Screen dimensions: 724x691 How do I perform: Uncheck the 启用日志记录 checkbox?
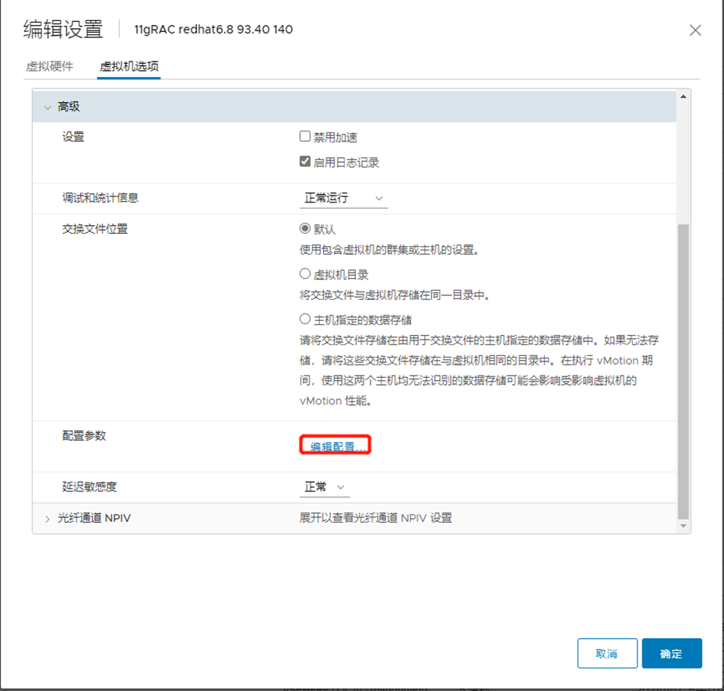tap(304, 161)
